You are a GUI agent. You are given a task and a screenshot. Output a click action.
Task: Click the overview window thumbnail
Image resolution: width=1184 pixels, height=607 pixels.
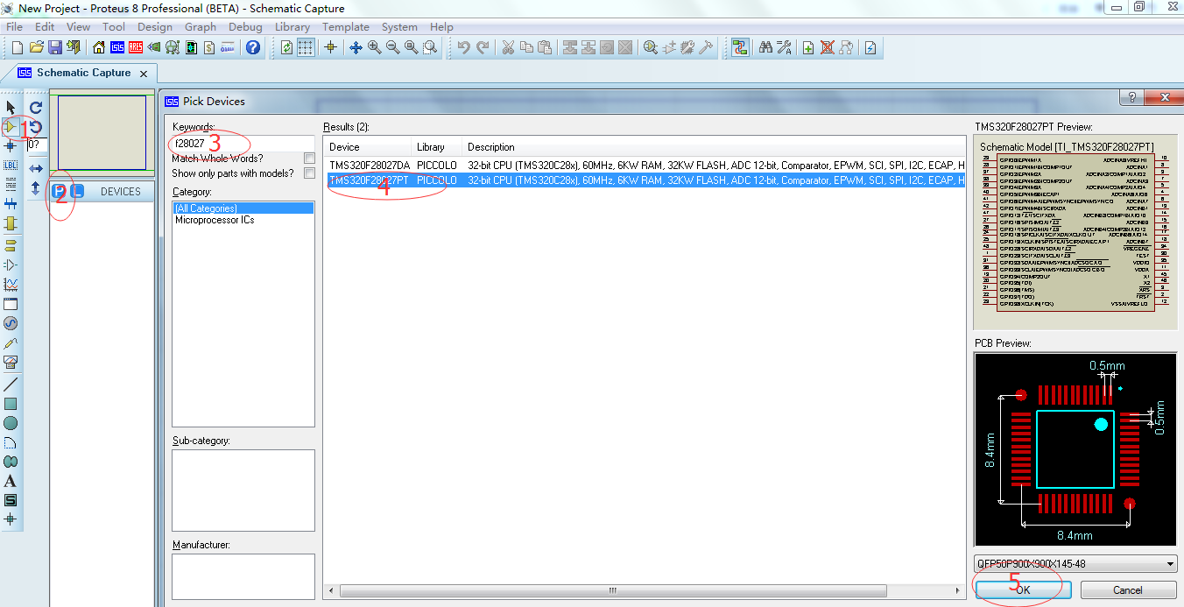click(x=102, y=131)
